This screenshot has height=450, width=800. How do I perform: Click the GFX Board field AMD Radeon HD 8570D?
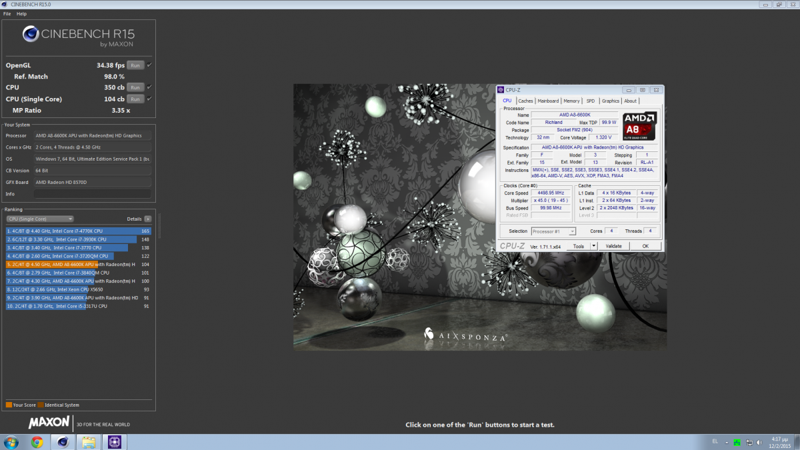click(93, 182)
